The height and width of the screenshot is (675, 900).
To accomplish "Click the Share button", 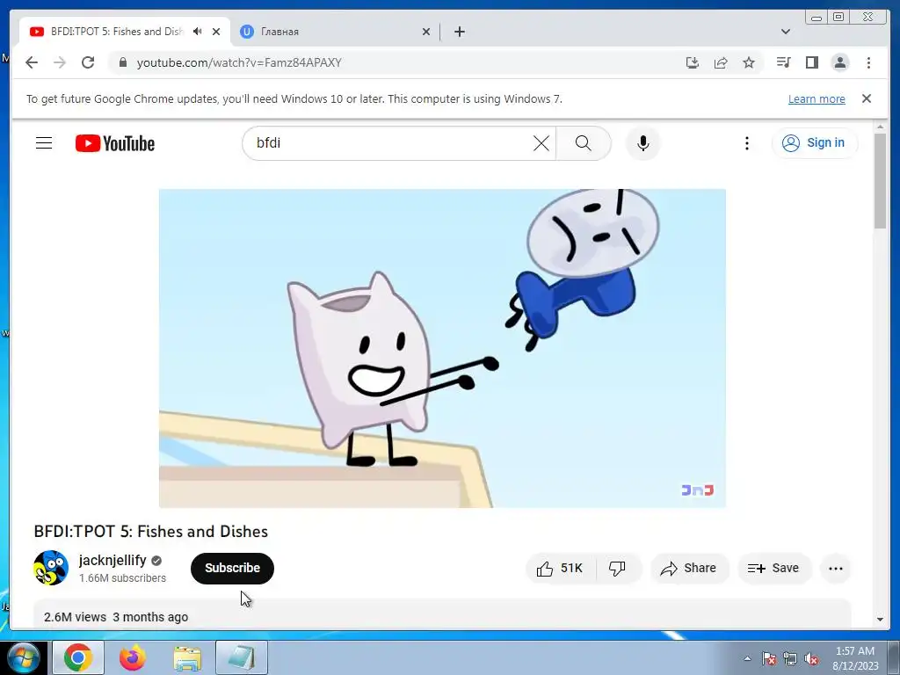I will click(x=689, y=569).
